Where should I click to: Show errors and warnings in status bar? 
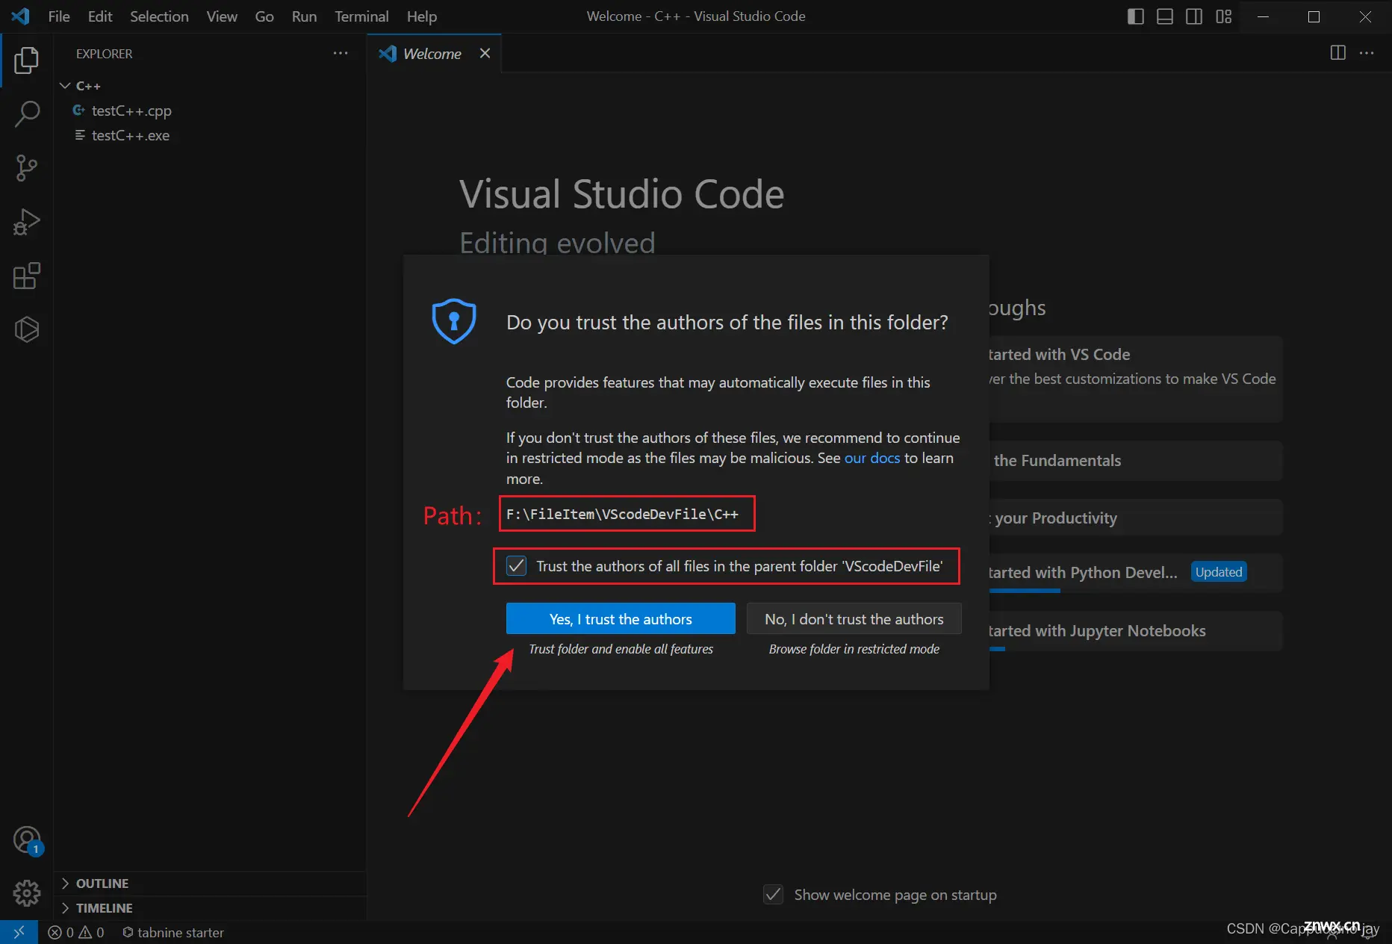click(x=76, y=932)
